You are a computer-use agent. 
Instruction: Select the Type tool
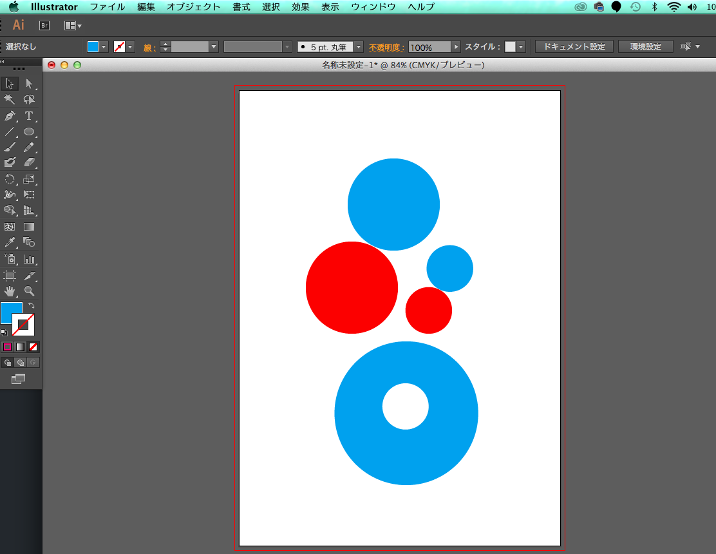tap(30, 116)
